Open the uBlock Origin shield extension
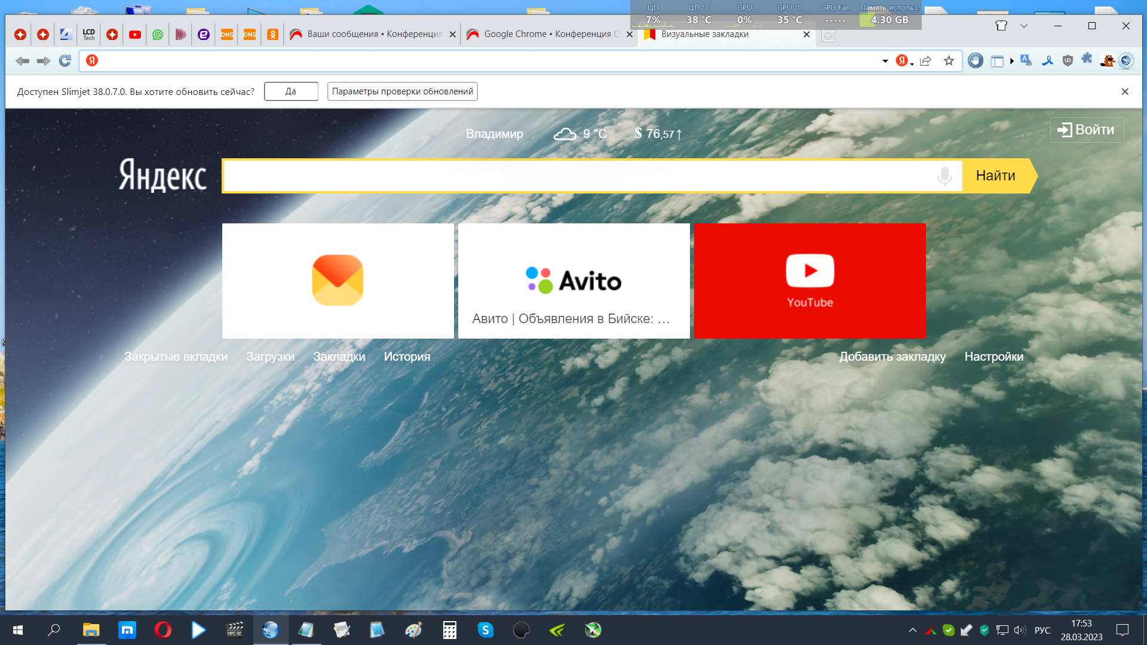 (x=1068, y=61)
